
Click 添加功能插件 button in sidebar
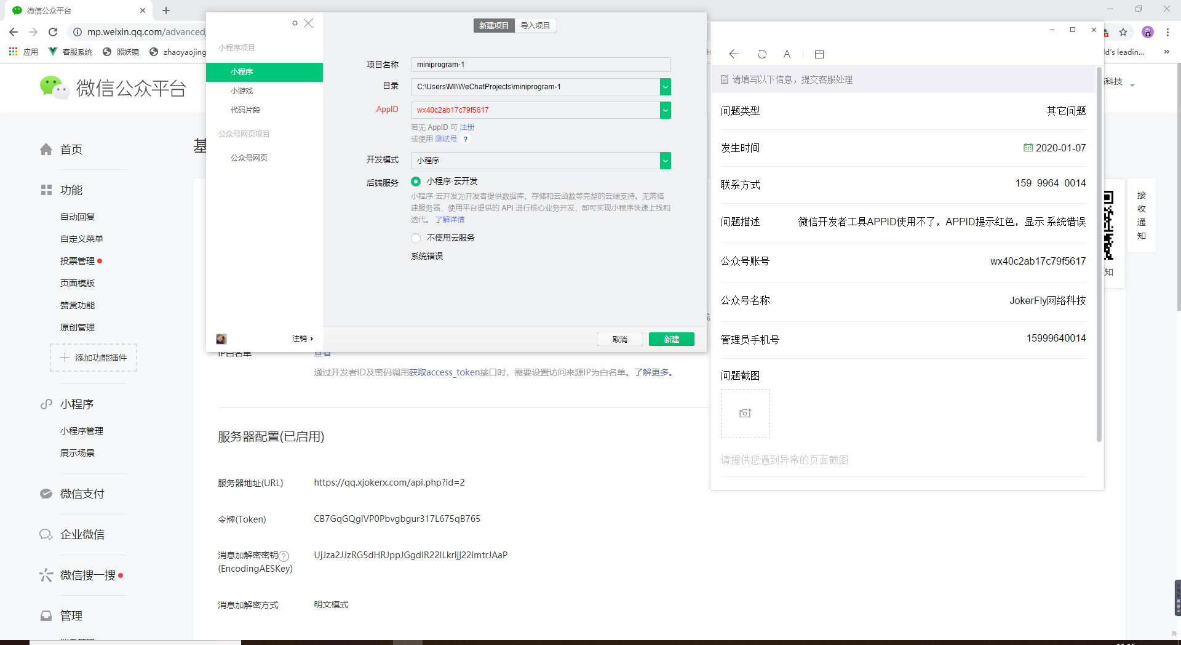pos(93,358)
